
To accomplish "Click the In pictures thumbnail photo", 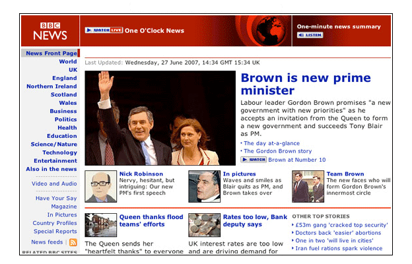I will tap(204, 186).
